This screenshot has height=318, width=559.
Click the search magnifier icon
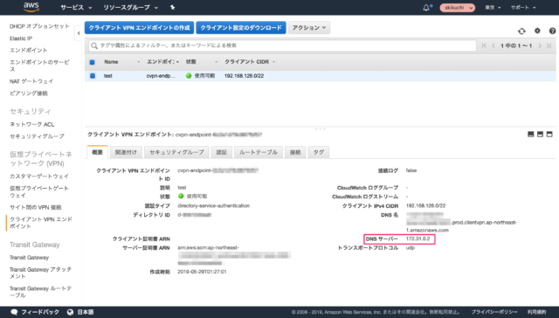click(x=94, y=45)
